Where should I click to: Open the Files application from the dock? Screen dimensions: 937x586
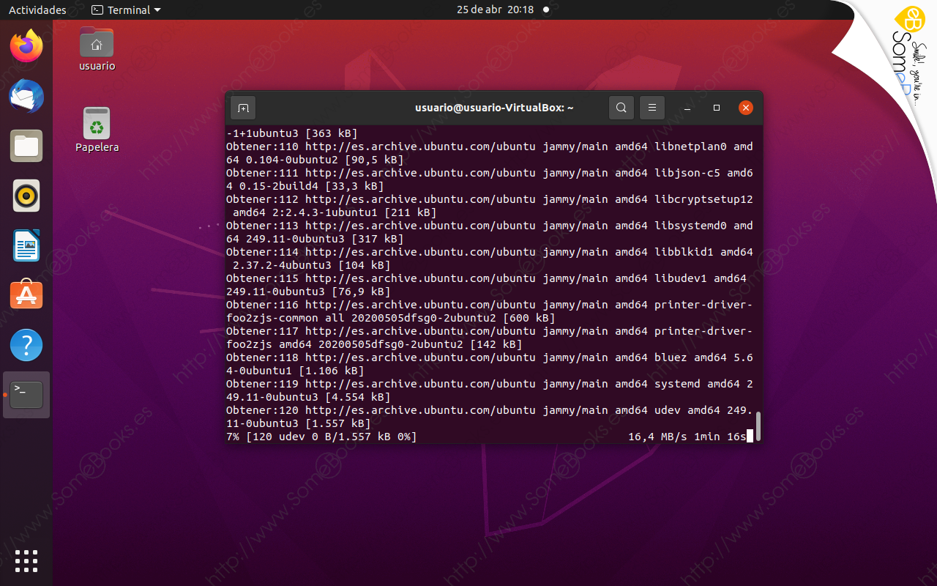pyautogui.click(x=26, y=146)
